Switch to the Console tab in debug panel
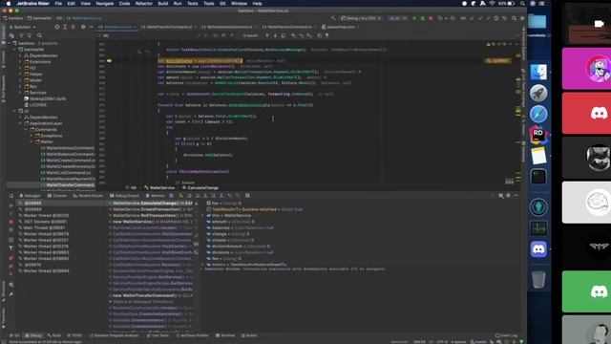This screenshot has height=344, width=611. click(x=57, y=196)
